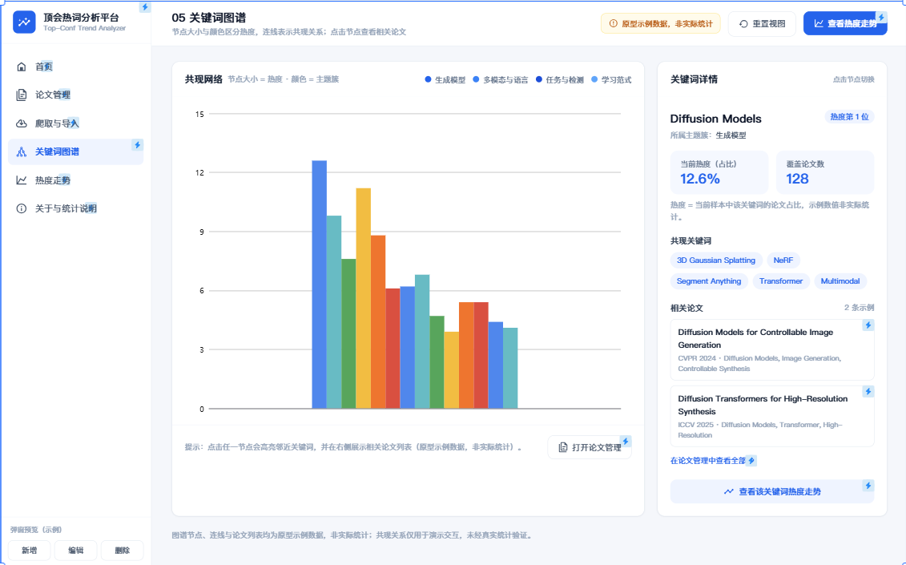Open paper 'Diffusion Models for Controllable Image Generation'
The height and width of the screenshot is (565, 906).
(x=772, y=350)
